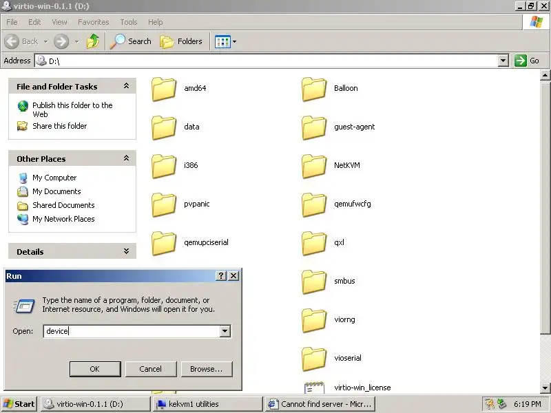Click the Go button beside address bar

[x=527, y=61]
